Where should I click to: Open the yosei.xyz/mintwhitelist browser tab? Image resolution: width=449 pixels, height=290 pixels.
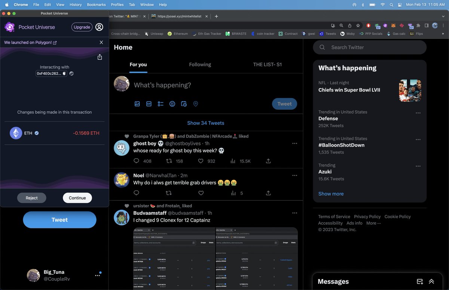pyautogui.click(x=178, y=16)
